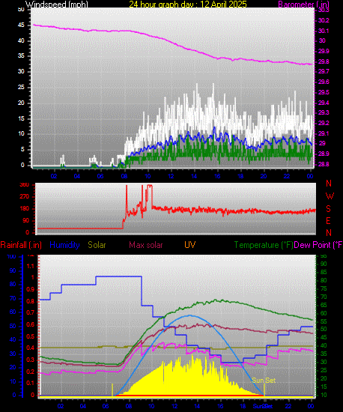
Task: Click the compass letter "W" beside wind direction chart
Action: (x=330, y=196)
